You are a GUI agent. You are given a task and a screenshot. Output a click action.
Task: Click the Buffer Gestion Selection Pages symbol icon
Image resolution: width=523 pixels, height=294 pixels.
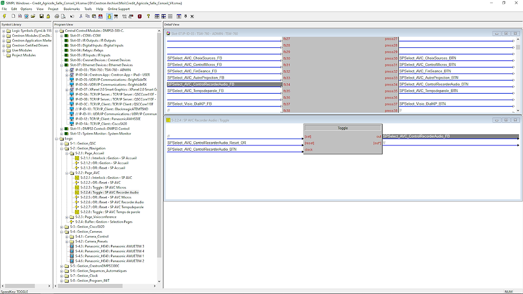(x=72, y=222)
